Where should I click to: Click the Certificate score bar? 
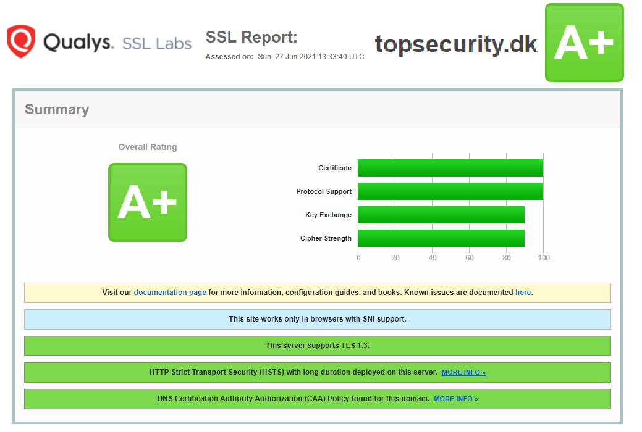point(450,168)
